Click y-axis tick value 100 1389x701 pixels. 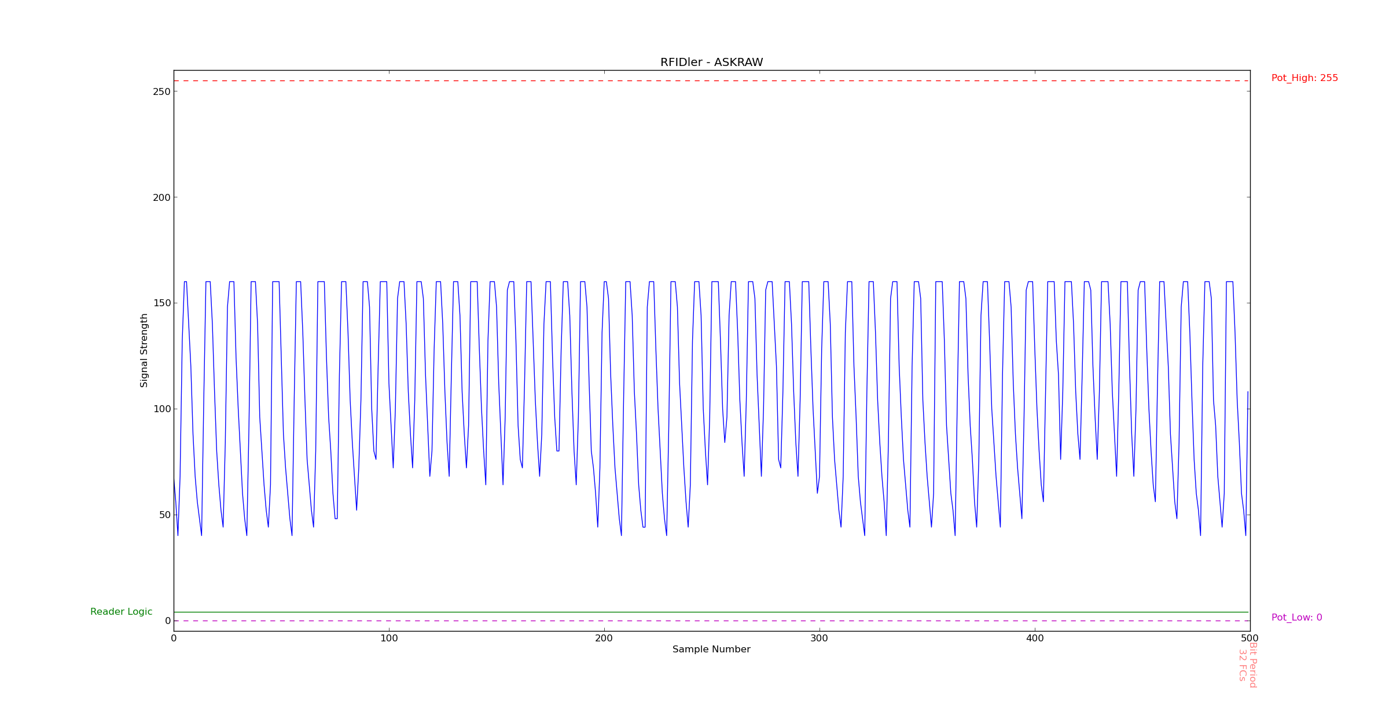coord(161,409)
